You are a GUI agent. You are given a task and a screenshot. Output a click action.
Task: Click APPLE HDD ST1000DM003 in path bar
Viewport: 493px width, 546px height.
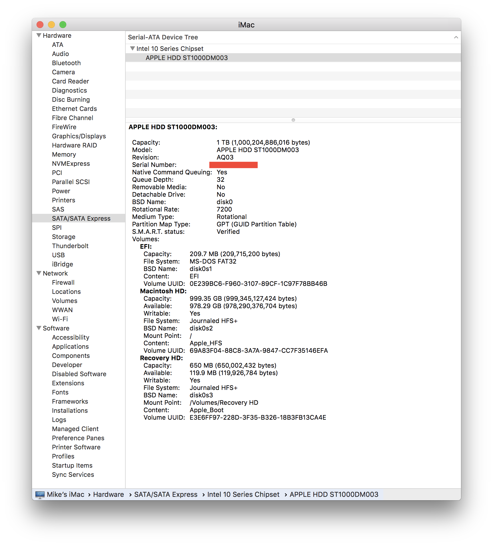point(334,495)
